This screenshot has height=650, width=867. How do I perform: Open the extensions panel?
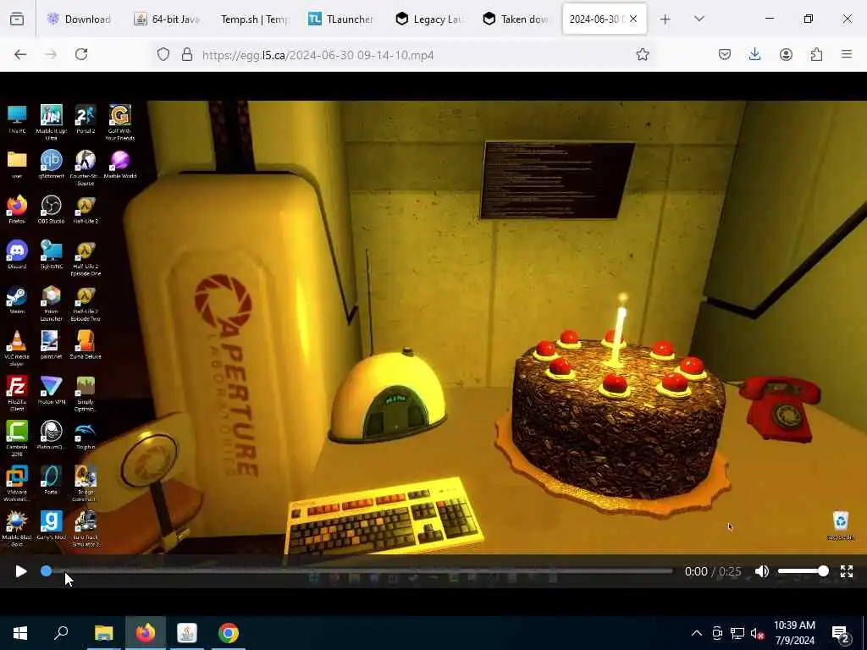(x=816, y=54)
